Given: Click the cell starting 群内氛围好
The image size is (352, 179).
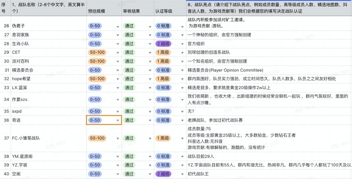Looking at the screenshot, I should click(x=269, y=79).
